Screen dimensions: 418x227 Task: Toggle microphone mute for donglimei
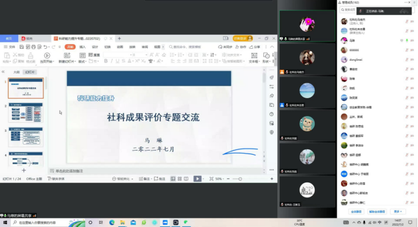coord(407,60)
